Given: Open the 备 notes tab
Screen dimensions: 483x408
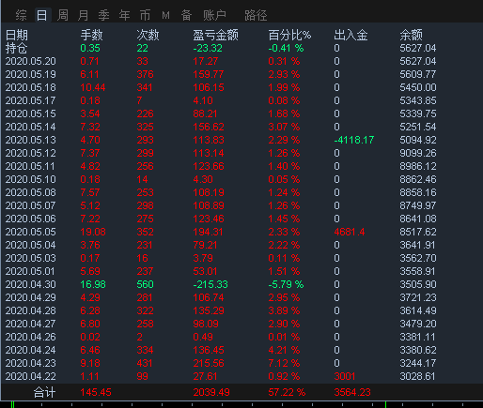Looking at the screenshot, I should (186, 15).
